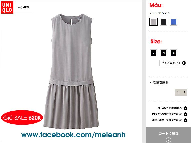191x143 pixels.
Task: Open the はじめてのお客様へ link
Action: click(170, 108)
